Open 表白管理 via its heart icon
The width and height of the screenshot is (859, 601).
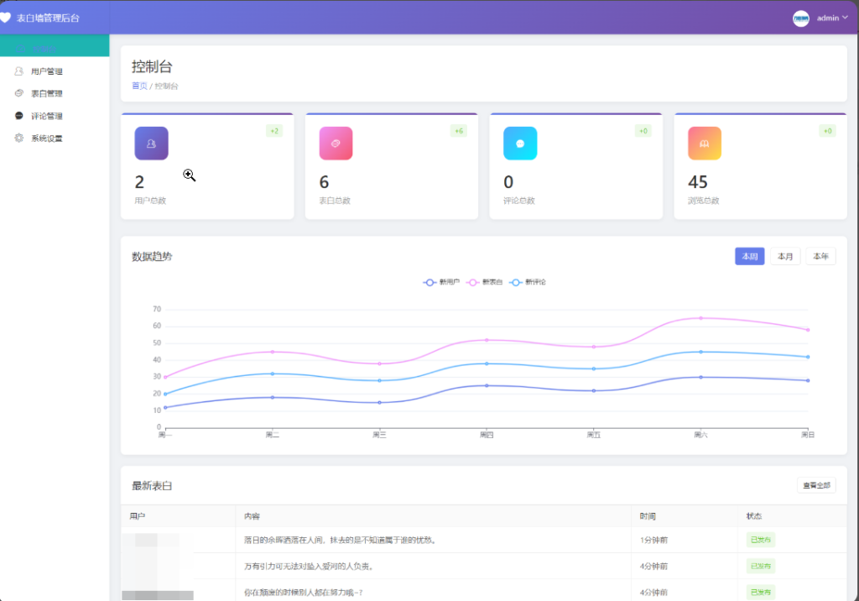[19, 93]
